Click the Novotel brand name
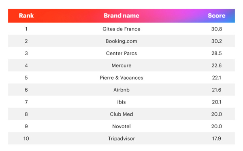Screen dimensions: 243x151 (x=122, y=126)
